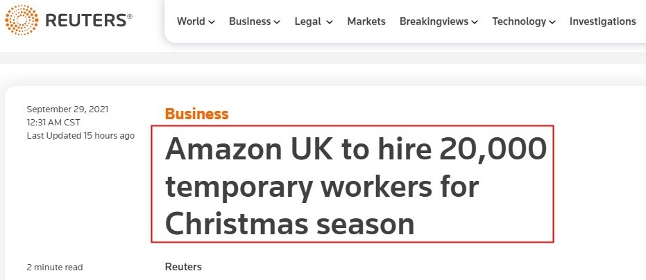Open the Technology navigation menu
646x280 pixels.
tap(519, 21)
